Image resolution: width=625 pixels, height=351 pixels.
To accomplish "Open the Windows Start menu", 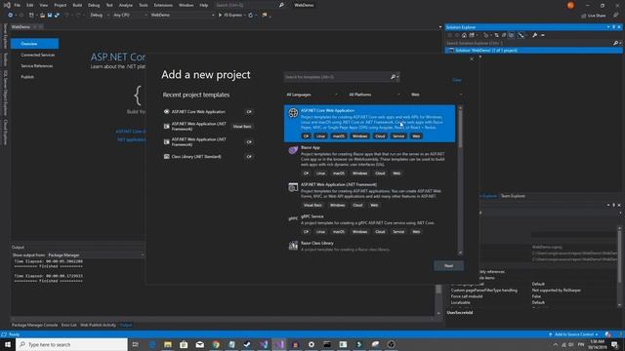I will [x=8, y=344].
